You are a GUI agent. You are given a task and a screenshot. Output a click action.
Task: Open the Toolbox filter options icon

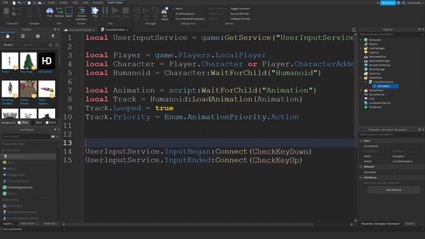point(56,44)
